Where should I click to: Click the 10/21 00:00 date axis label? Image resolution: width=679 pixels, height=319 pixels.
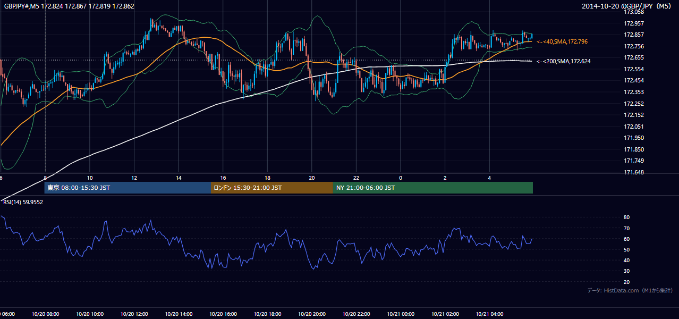pos(401,314)
